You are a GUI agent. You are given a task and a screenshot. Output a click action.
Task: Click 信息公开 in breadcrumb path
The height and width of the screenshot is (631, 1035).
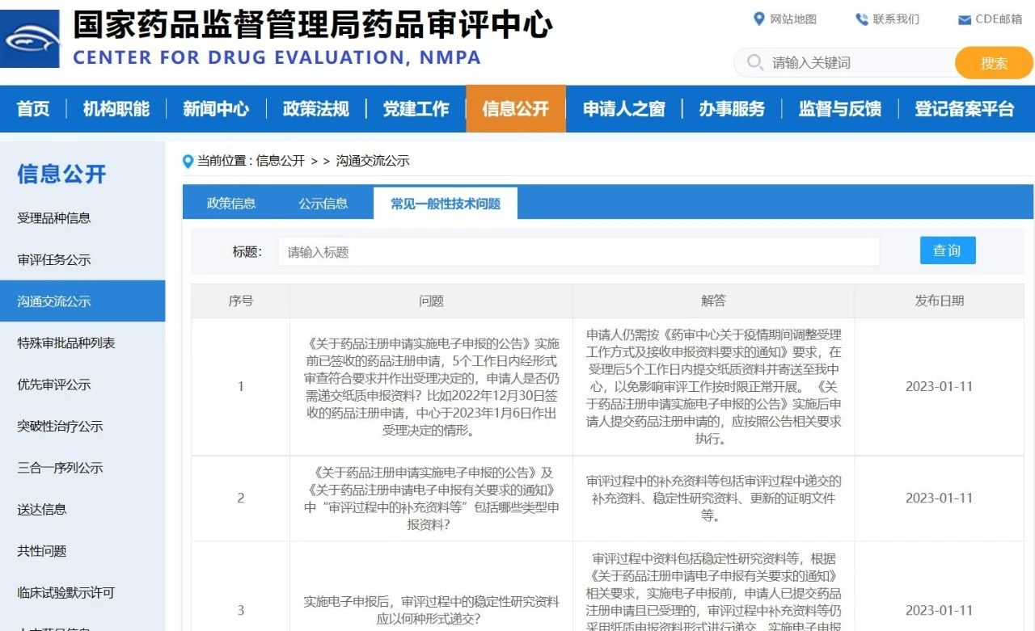coord(281,161)
